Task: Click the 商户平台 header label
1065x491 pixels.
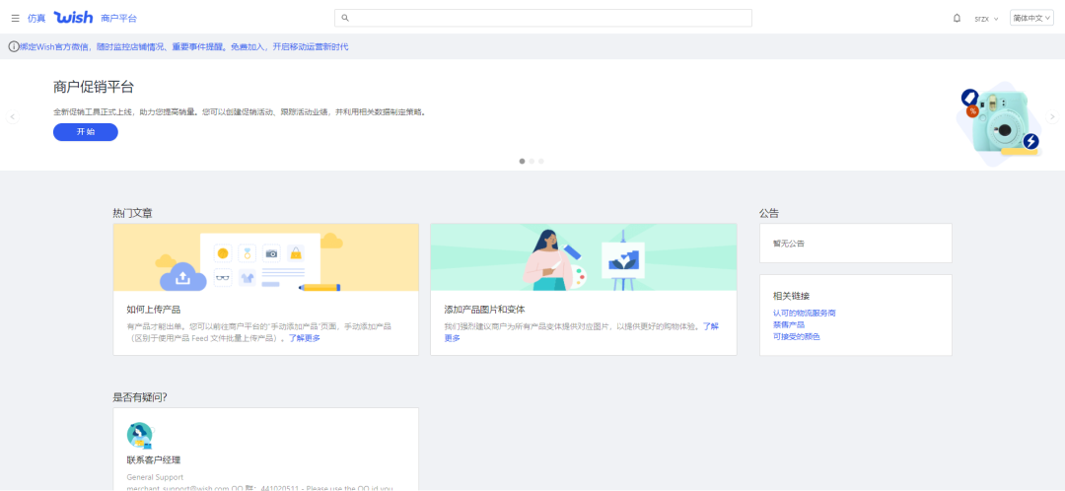Action: pyautogui.click(x=119, y=18)
